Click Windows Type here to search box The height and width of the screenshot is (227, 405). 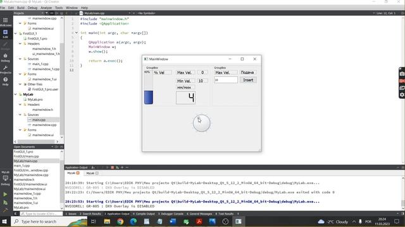(49, 221)
